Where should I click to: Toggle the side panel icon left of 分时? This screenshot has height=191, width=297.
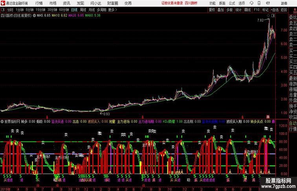coord(3,10)
